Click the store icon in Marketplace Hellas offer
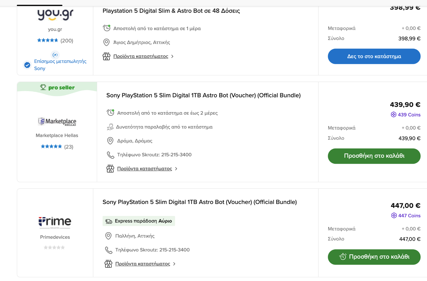 click(x=110, y=168)
